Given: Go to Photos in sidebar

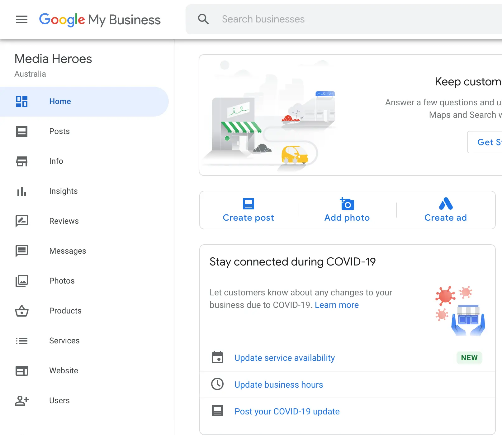Looking at the screenshot, I should coord(84,281).
